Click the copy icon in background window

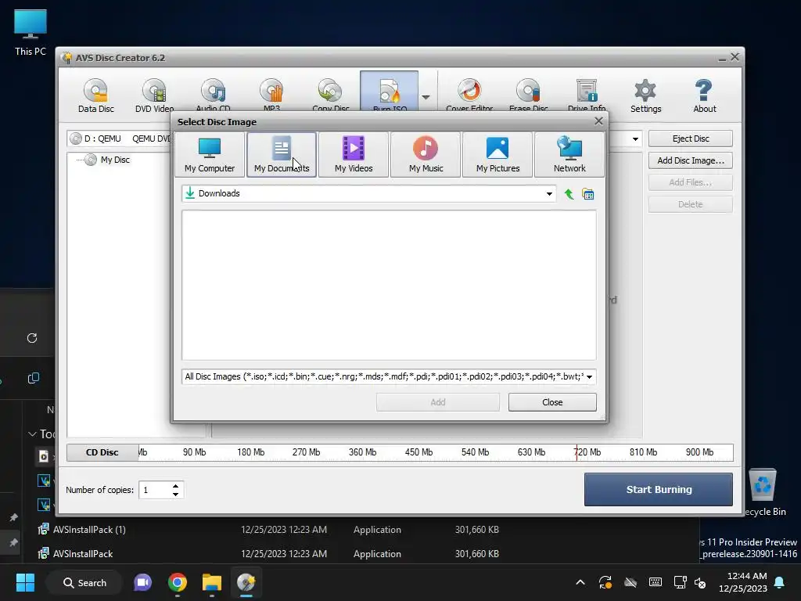tap(33, 378)
